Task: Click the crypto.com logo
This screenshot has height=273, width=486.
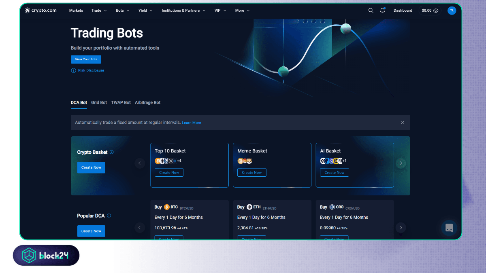Action: tap(40, 11)
